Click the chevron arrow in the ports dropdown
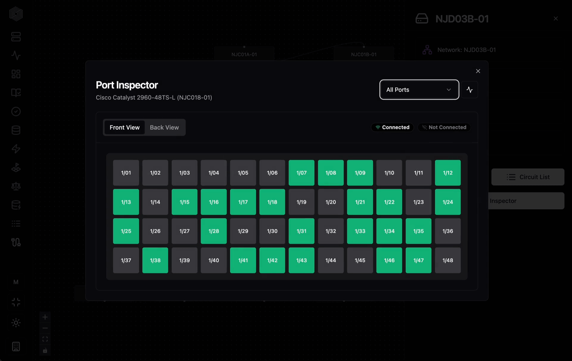Screen dimensions: 572x361 (448, 90)
